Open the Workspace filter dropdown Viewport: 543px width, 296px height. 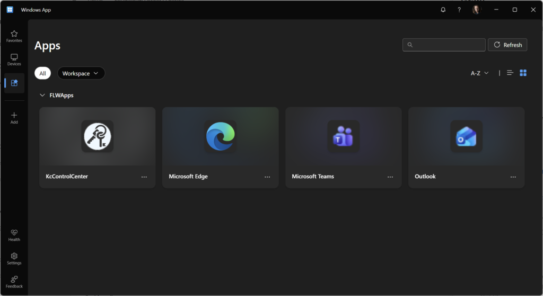pyautogui.click(x=81, y=73)
